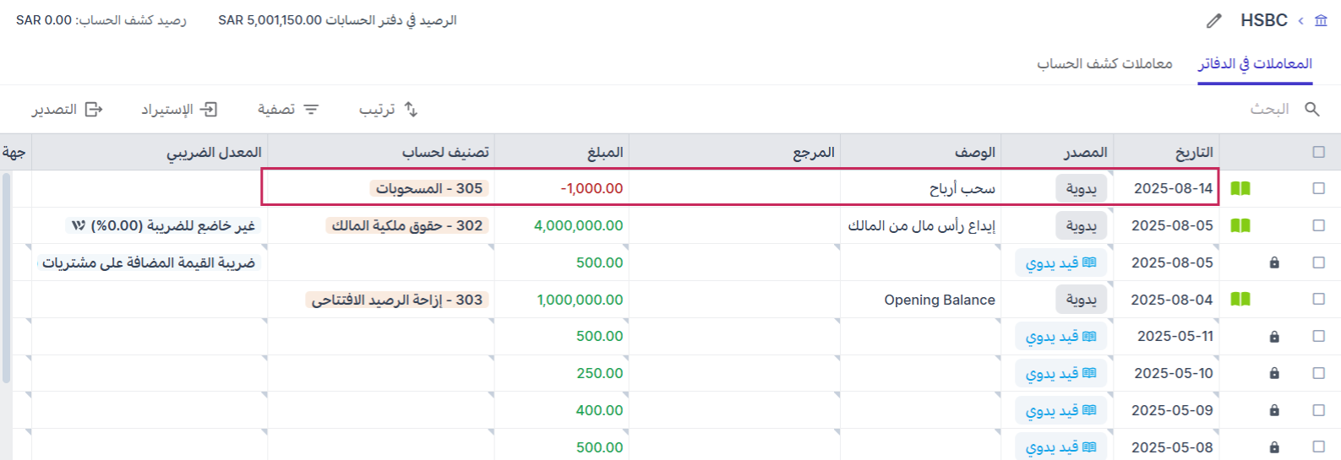Check the box for the 2025-05-10 transaction
This screenshot has width=1341, height=460.
pyautogui.click(x=1319, y=373)
